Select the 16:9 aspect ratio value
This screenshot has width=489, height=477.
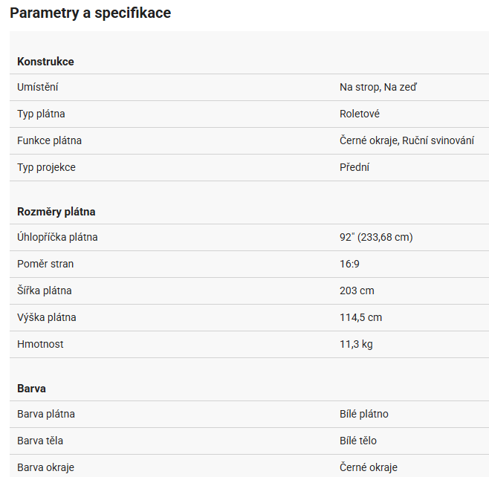click(x=350, y=265)
